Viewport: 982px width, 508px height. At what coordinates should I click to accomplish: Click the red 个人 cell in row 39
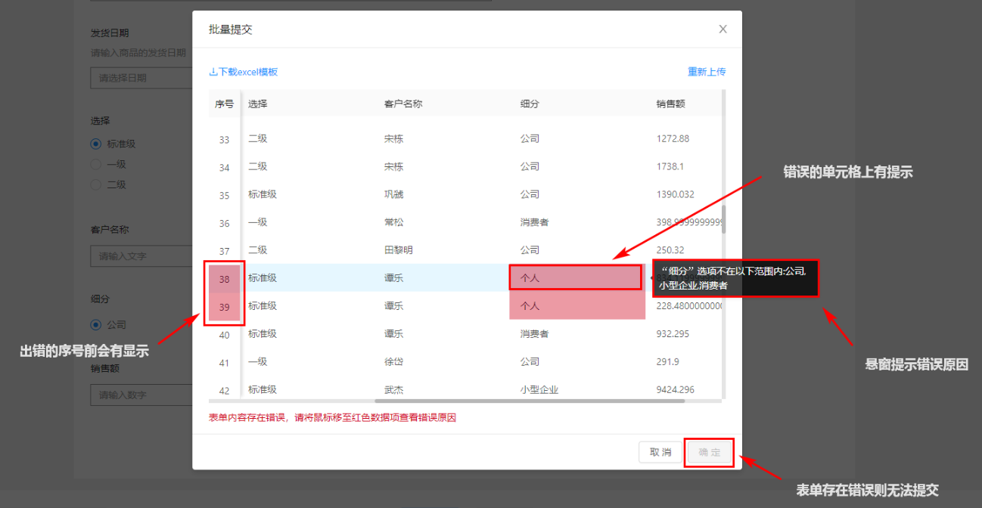[x=576, y=306]
